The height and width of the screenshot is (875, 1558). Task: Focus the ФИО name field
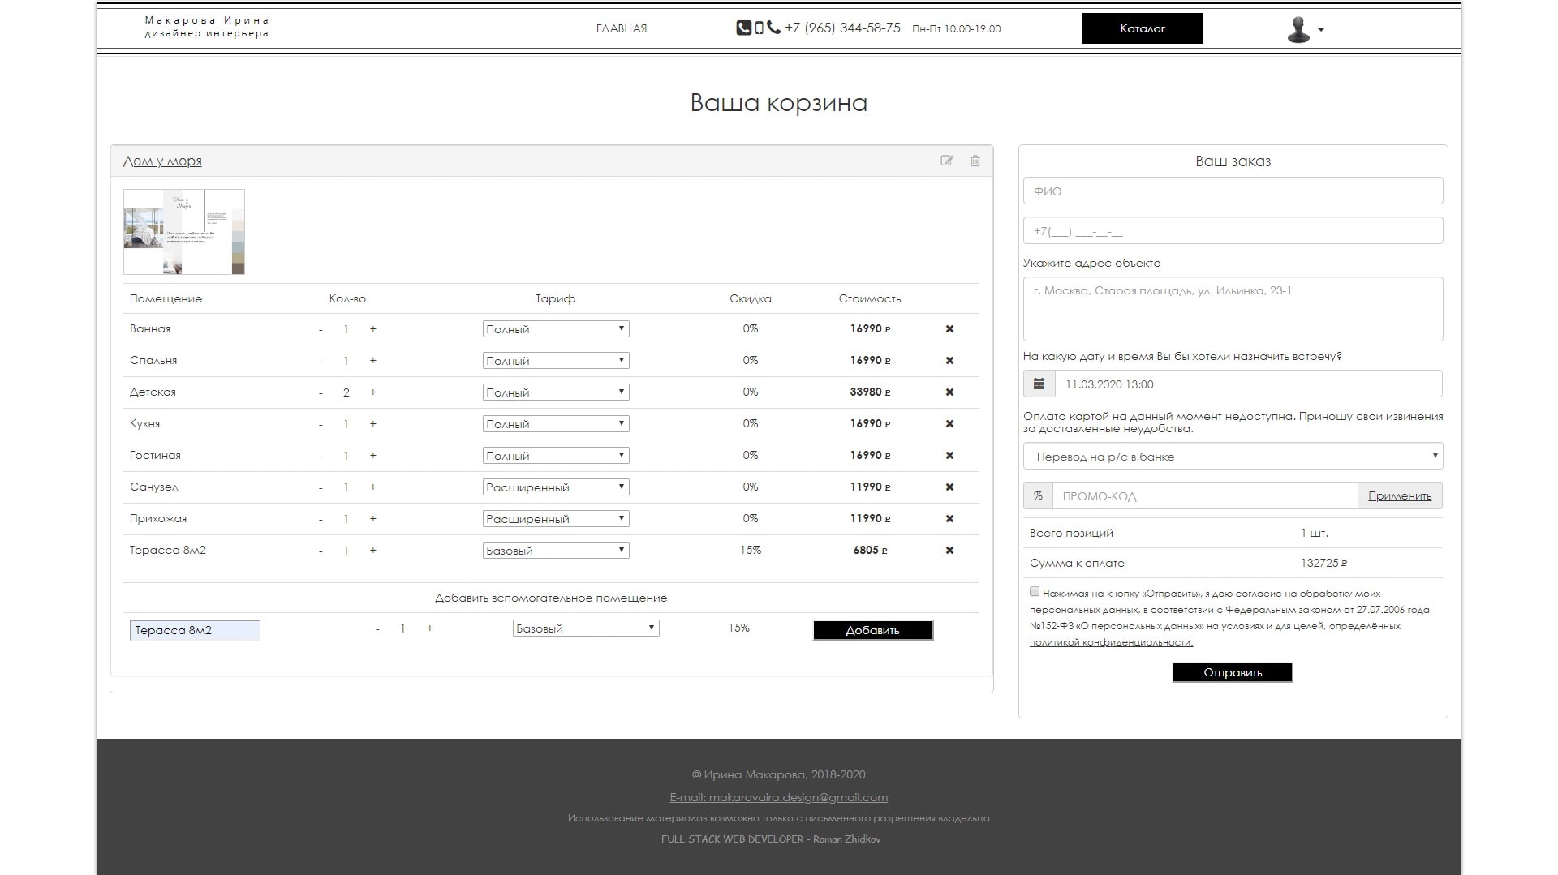point(1233,191)
